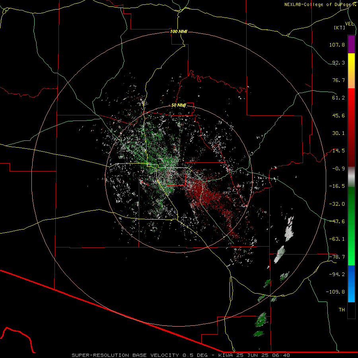Click the -94.2 velocity scale value
Image resolution: width=358 pixels, height=358 pixels.
(x=337, y=274)
